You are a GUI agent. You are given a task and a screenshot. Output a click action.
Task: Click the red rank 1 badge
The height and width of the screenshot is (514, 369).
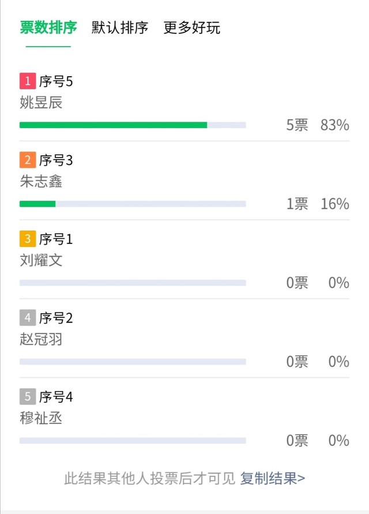click(x=28, y=81)
